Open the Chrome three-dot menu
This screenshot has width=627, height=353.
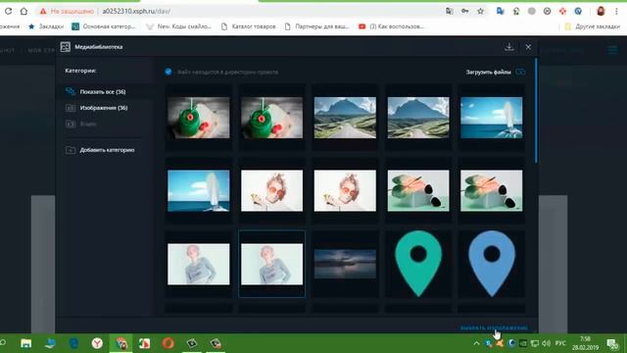point(616,11)
